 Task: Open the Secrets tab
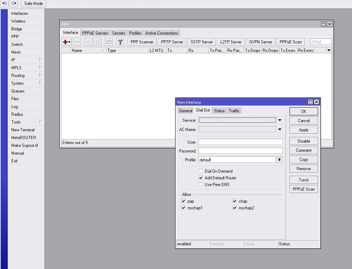pyautogui.click(x=119, y=33)
